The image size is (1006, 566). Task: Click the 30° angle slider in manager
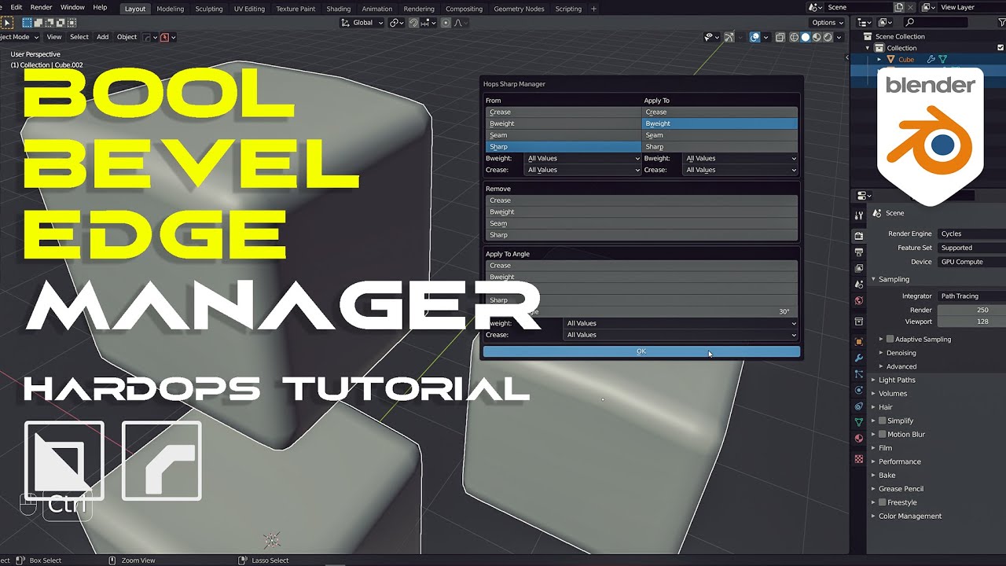[641, 311]
